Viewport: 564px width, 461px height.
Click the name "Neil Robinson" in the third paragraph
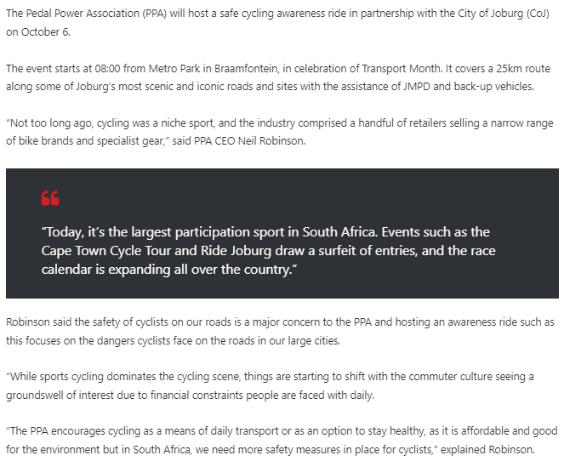pos(271,141)
